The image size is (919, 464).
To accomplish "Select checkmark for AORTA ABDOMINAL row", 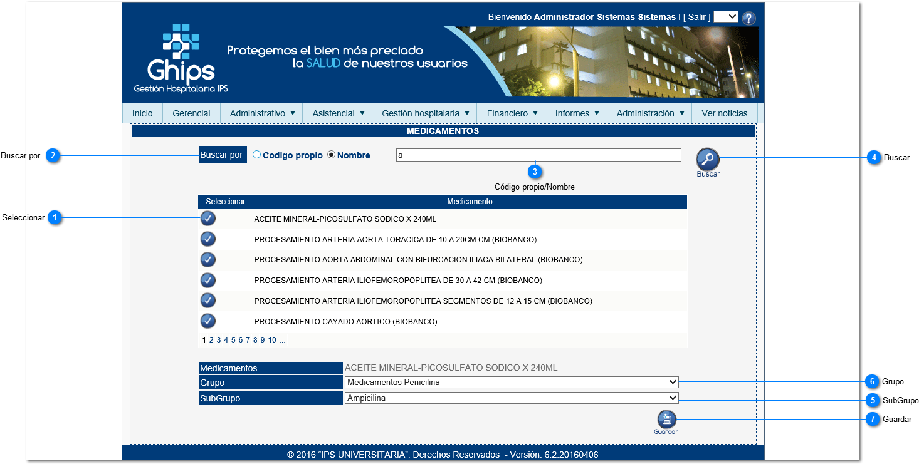I will (x=207, y=259).
